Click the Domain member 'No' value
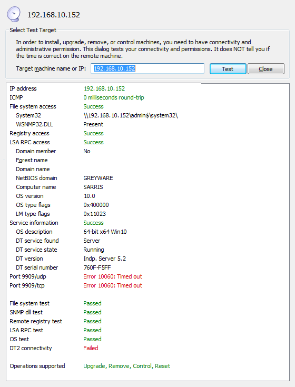This screenshot has width=295, height=387. point(86,151)
